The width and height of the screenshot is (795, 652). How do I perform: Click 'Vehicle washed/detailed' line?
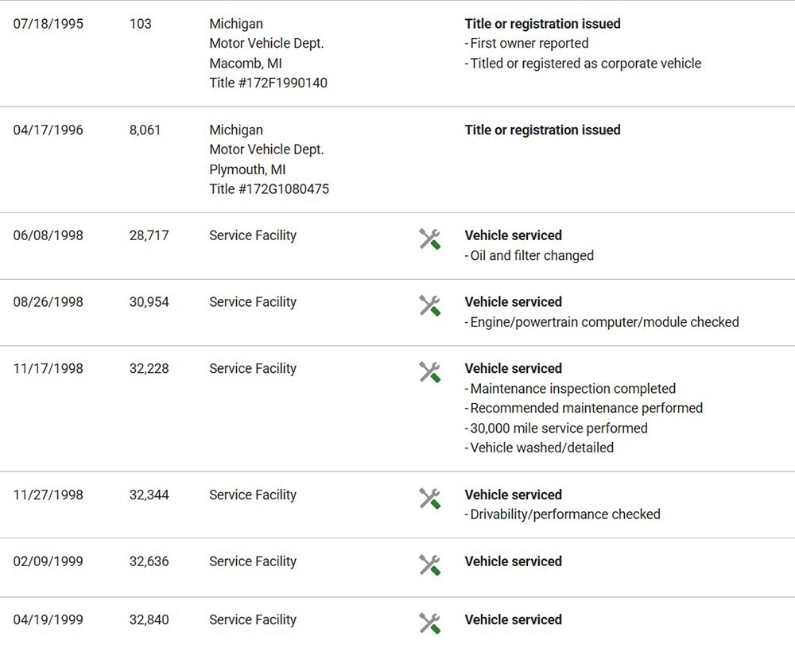tap(541, 448)
